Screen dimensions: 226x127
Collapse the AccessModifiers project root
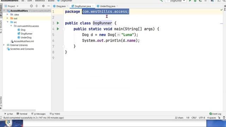(4, 11)
